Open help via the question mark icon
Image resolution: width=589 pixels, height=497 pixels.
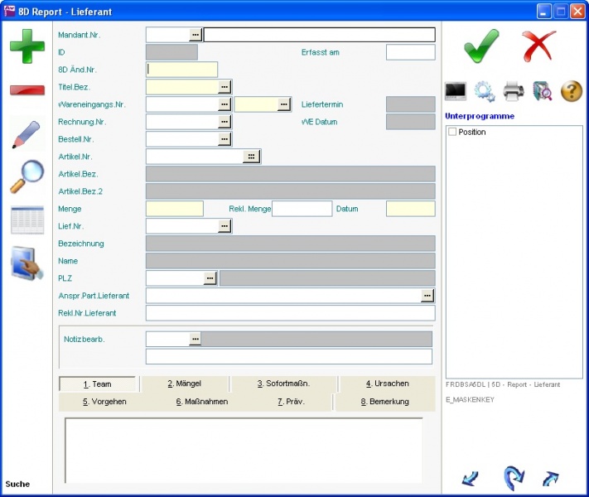[x=572, y=91]
